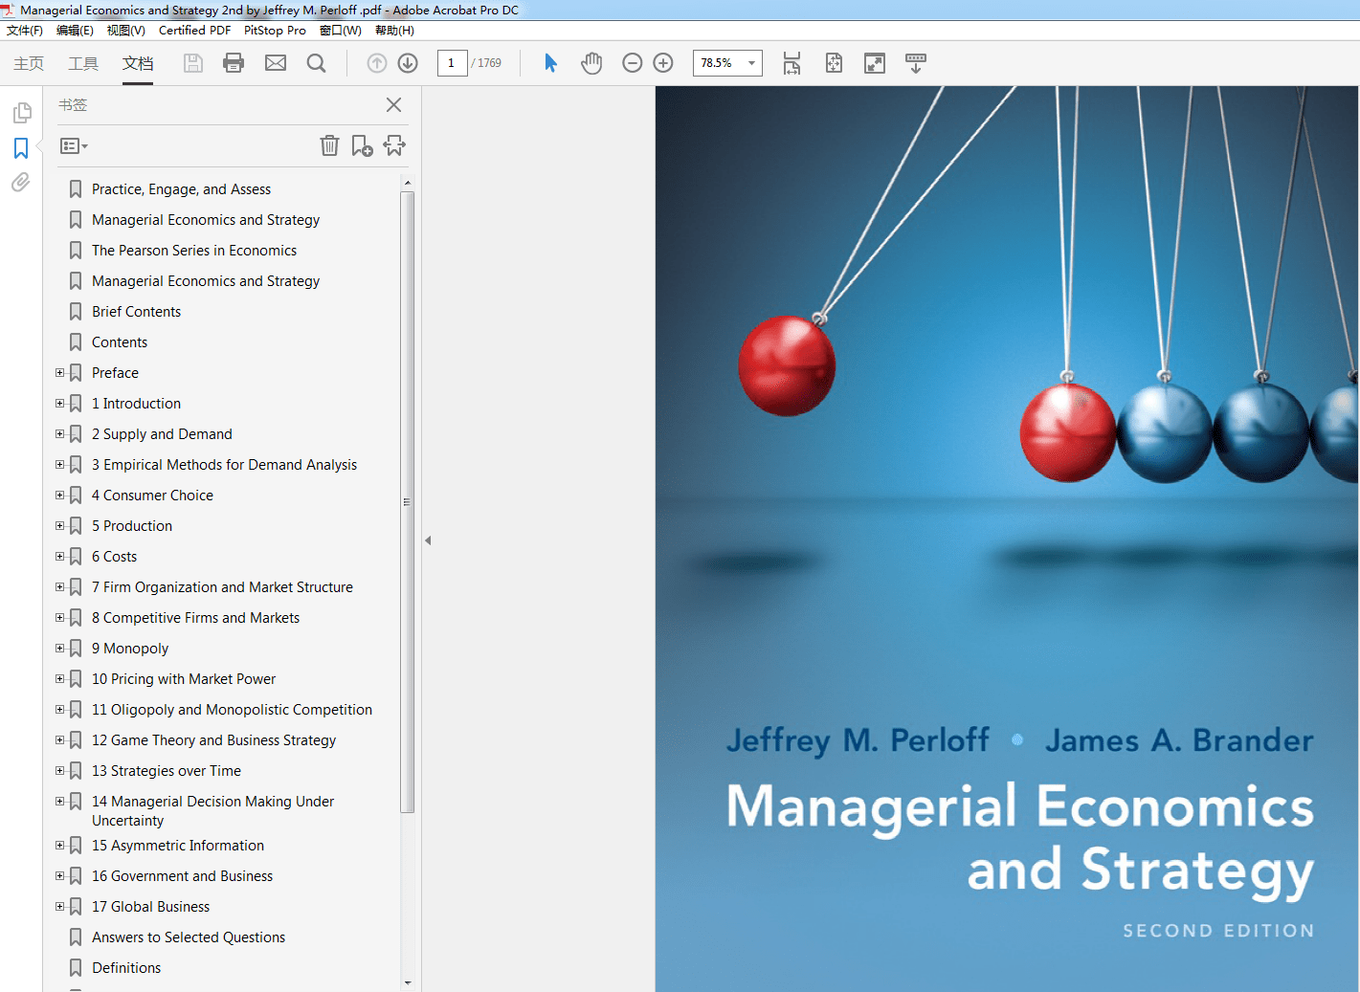Click the Print document icon
Screen dimensions: 1360x992
click(x=234, y=62)
